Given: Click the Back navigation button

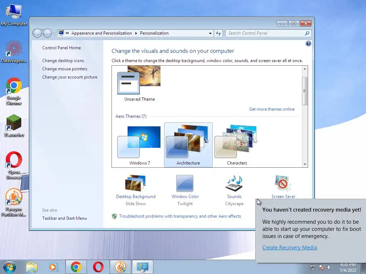Looking at the screenshot, I should [37, 33].
